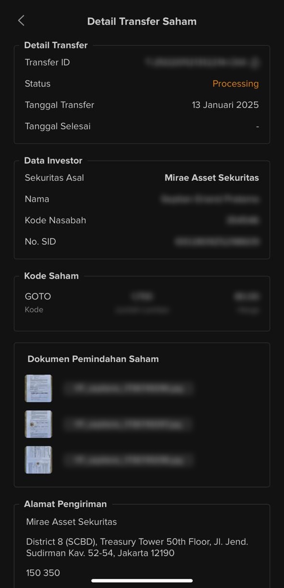The height and width of the screenshot is (588, 284).
Task: Tap Mirae Asset Sekuritas in Alamat Pengiriman
Action: point(71,522)
